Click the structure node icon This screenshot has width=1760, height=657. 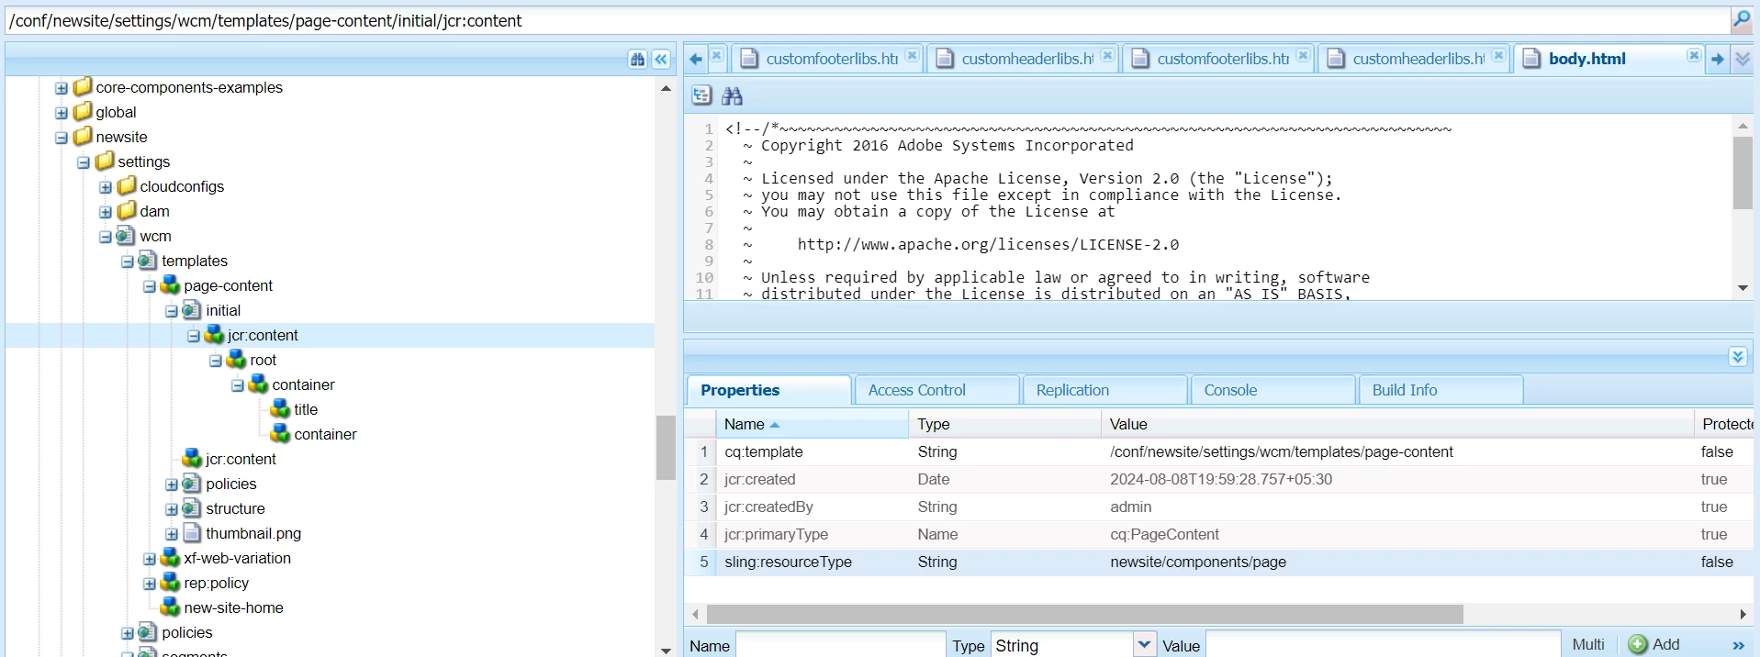click(192, 508)
